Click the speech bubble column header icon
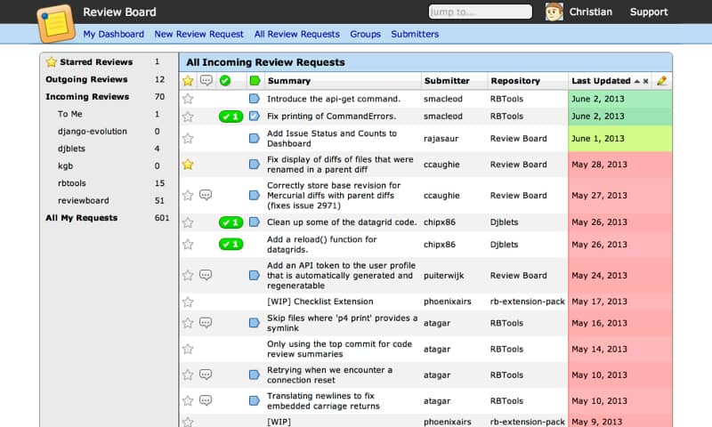This screenshot has width=712, height=427. pos(206,81)
